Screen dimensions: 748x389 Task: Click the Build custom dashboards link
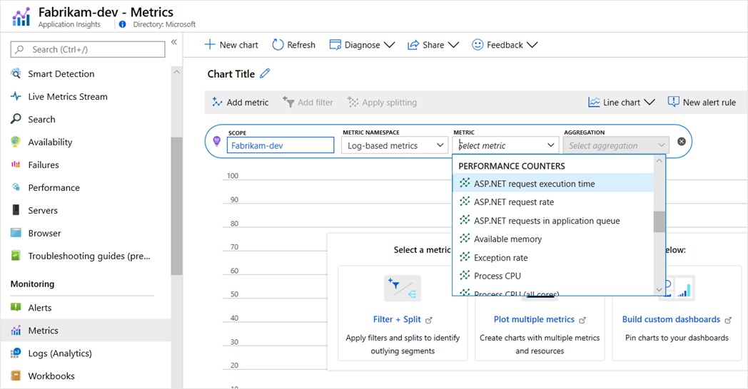point(671,319)
